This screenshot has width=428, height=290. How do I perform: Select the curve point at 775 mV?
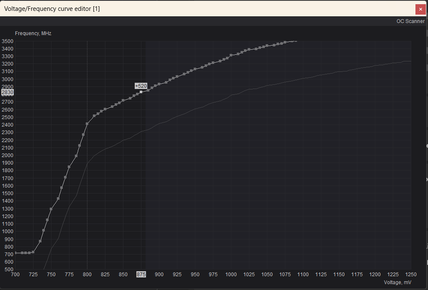point(69,167)
